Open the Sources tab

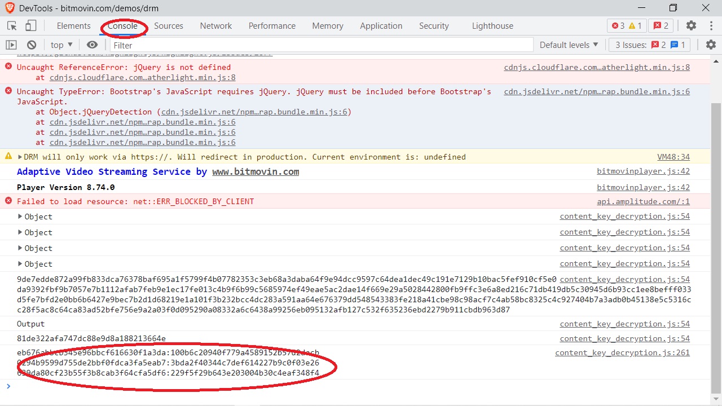coord(169,26)
